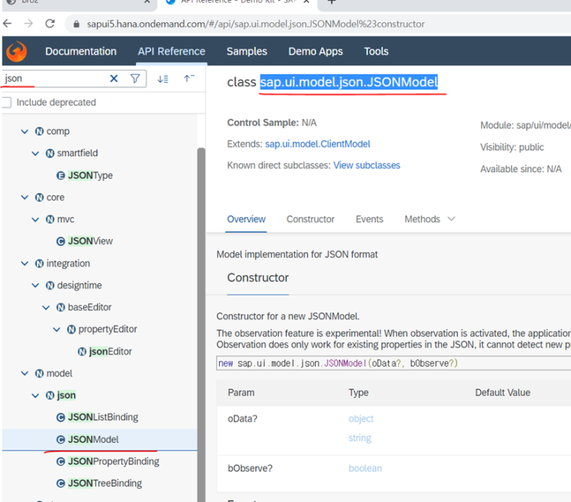Switch to the Constructor tab
This screenshot has height=502, width=571.
point(310,219)
